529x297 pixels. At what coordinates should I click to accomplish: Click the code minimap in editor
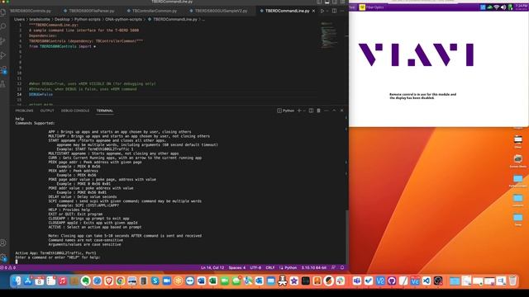coord(329,35)
